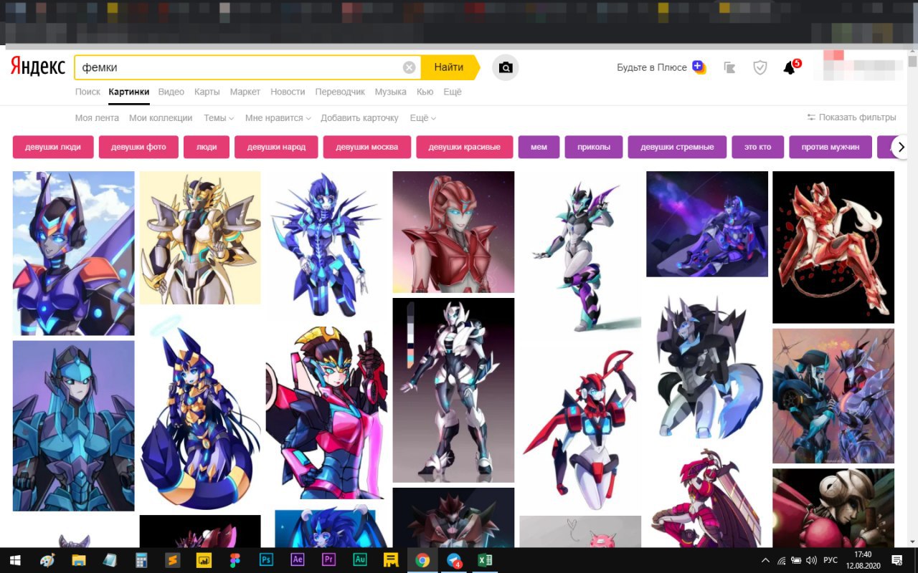
Task: Go to the Новости tab
Action: [x=288, y=92]
